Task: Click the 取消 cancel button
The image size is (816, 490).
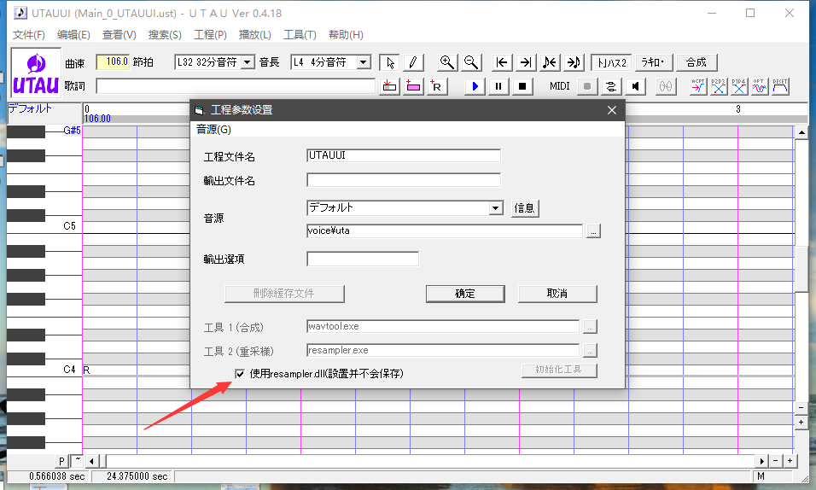Action: 557,294
